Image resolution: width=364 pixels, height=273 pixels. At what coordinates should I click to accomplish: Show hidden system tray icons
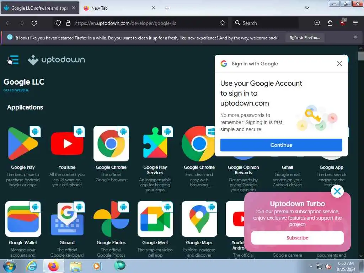311,266
